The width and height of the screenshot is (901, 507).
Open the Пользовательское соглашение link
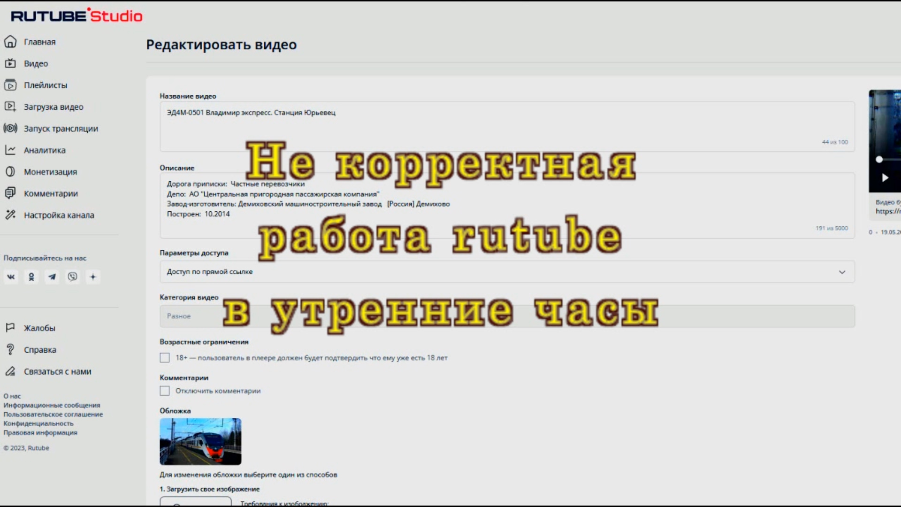tap(53, 414)
